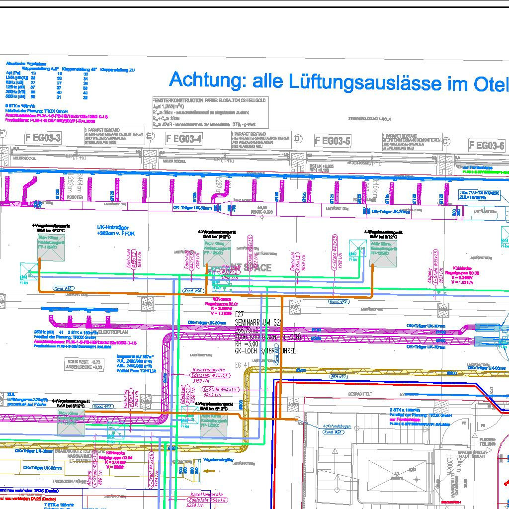Click the '3042 l/h' flow value
Image resolution: width=509 pixels, height=509 pixels.
pyautogui.click(x=212, y=395)
